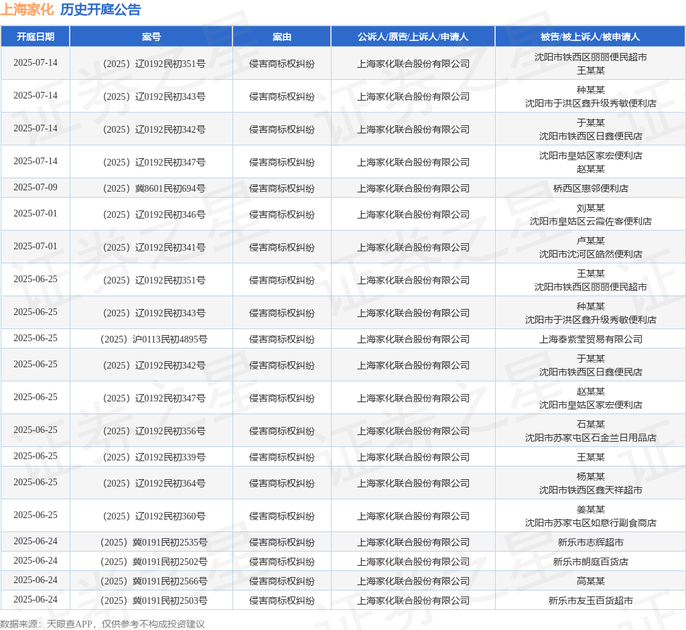686x630 pixels.
Task: Click the 历史开庭公告 heading
Action: coord(100,9)
